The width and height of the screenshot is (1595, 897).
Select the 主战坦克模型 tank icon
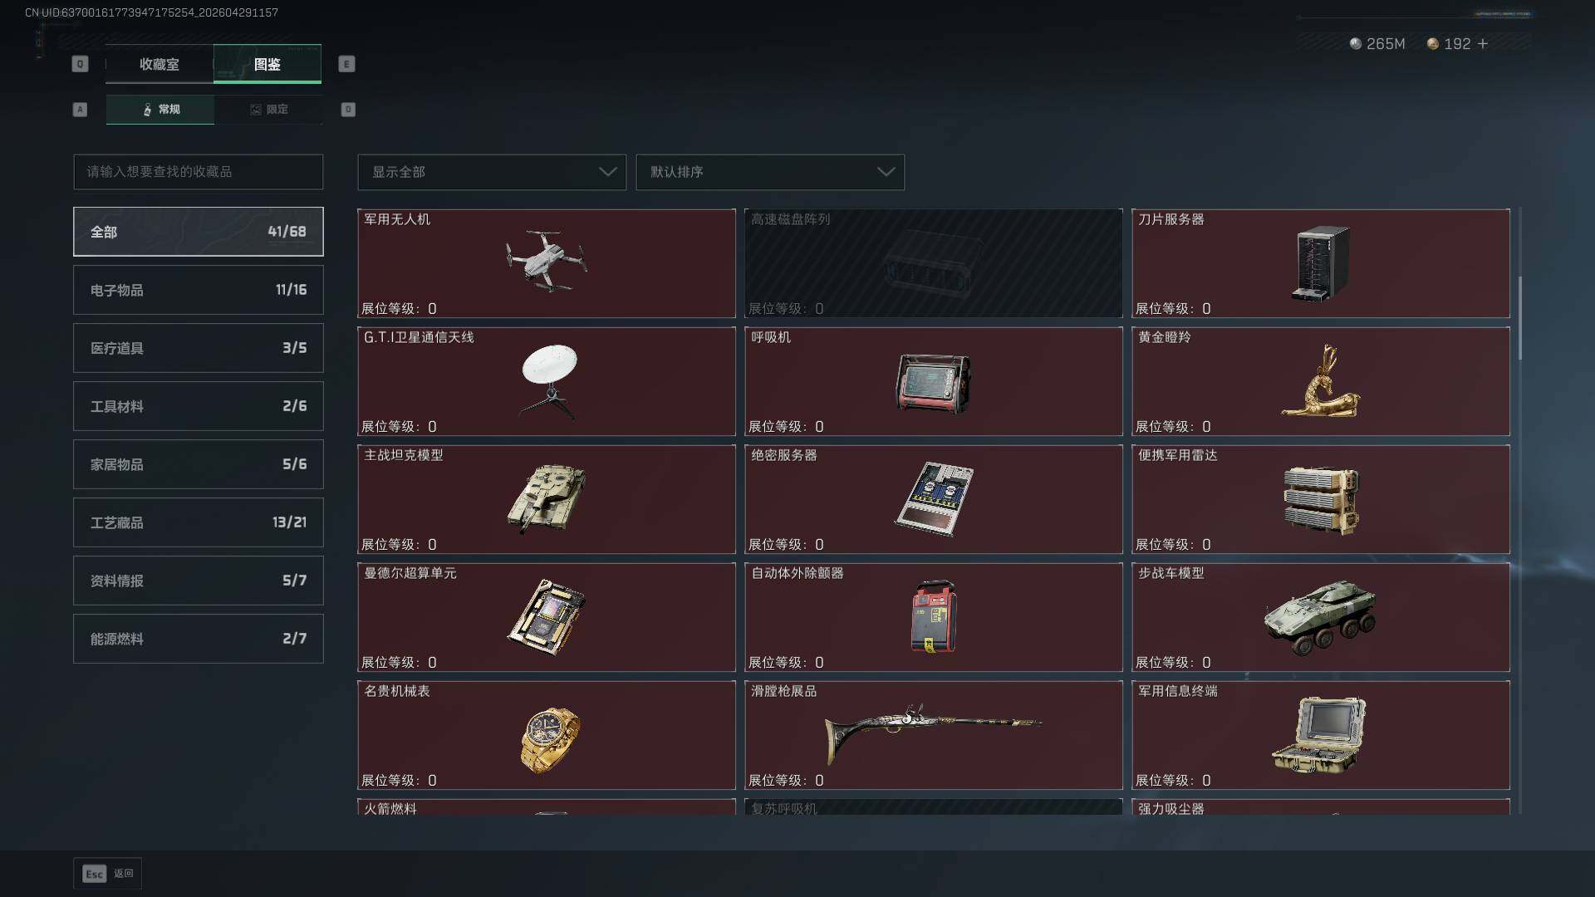point(547,498)
